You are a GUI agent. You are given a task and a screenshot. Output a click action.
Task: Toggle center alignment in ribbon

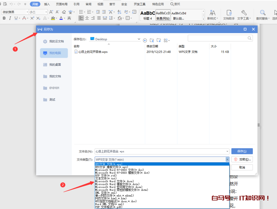(87, 18)
